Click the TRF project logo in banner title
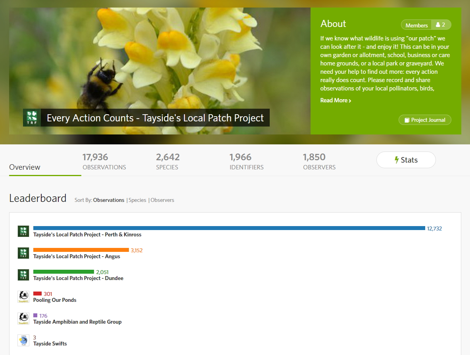The image size is (470, 355). point(32,117)
